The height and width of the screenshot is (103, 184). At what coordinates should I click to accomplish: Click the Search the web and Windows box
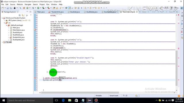[x=30, y=100]
